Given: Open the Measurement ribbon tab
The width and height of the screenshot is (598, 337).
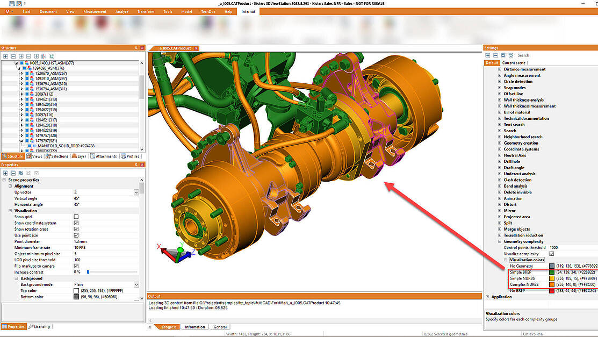Looking at the screenshot, I should pos(95,11).
